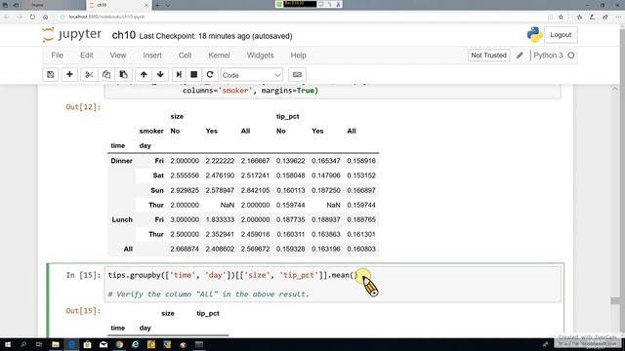The width and height of the screenshot is (625, 351).
Task: Open the Widgets menu
Action: tap(261, 56)
